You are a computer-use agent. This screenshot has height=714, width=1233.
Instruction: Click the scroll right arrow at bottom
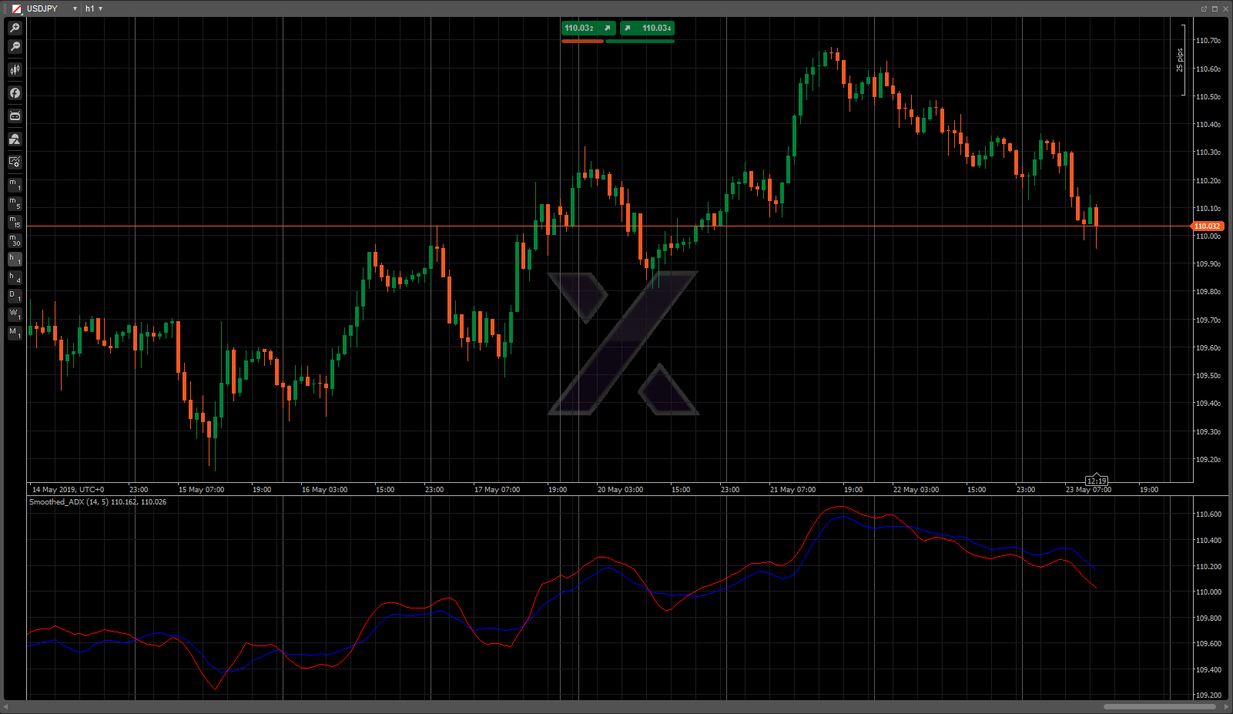pos(1227,706)
